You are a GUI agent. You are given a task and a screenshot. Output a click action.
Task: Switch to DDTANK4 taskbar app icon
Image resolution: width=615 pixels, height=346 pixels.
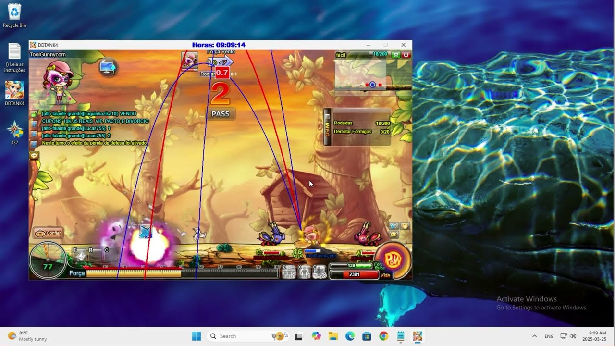[x=417, y=336]
